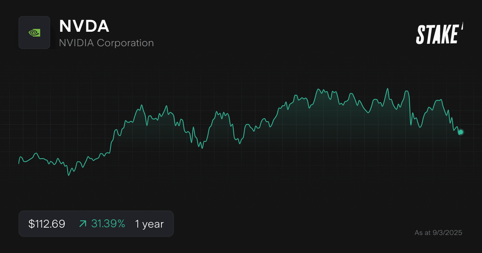
Task: Click the $112.69 price label
Action: click(46, 224)
